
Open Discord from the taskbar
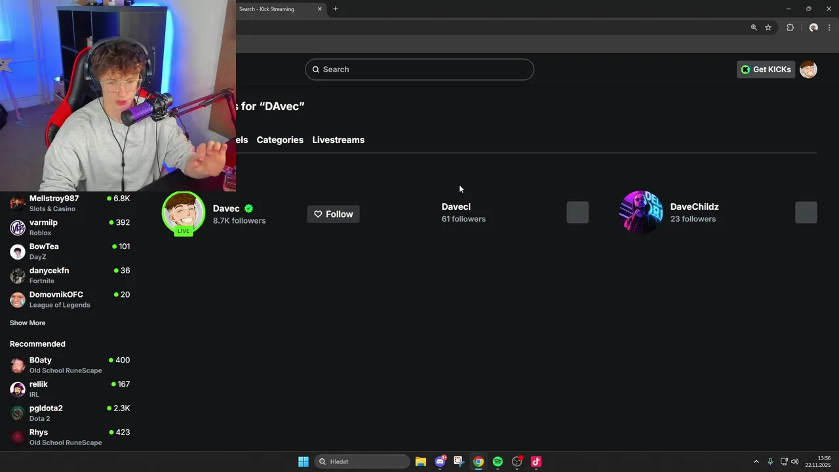pos(440,462)
